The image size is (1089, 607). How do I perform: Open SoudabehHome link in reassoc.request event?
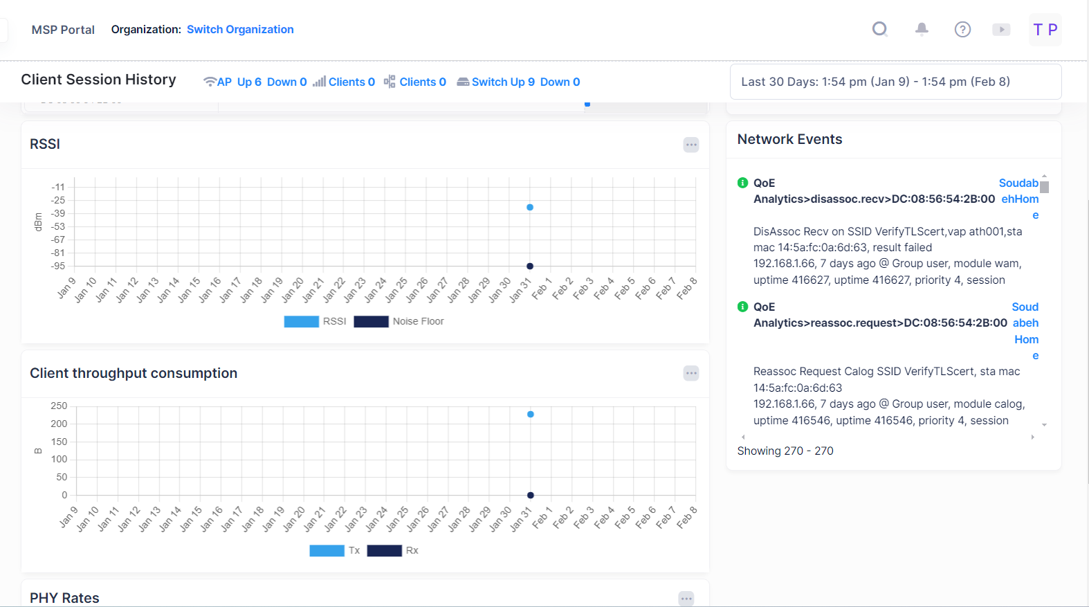coord(1025,331)
